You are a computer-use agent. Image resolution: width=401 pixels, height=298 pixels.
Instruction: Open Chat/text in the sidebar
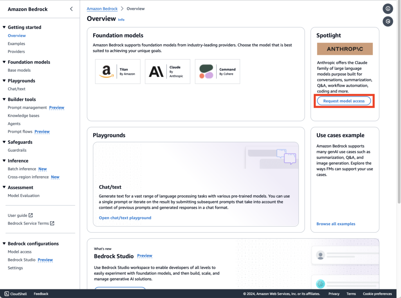point(16,89)
